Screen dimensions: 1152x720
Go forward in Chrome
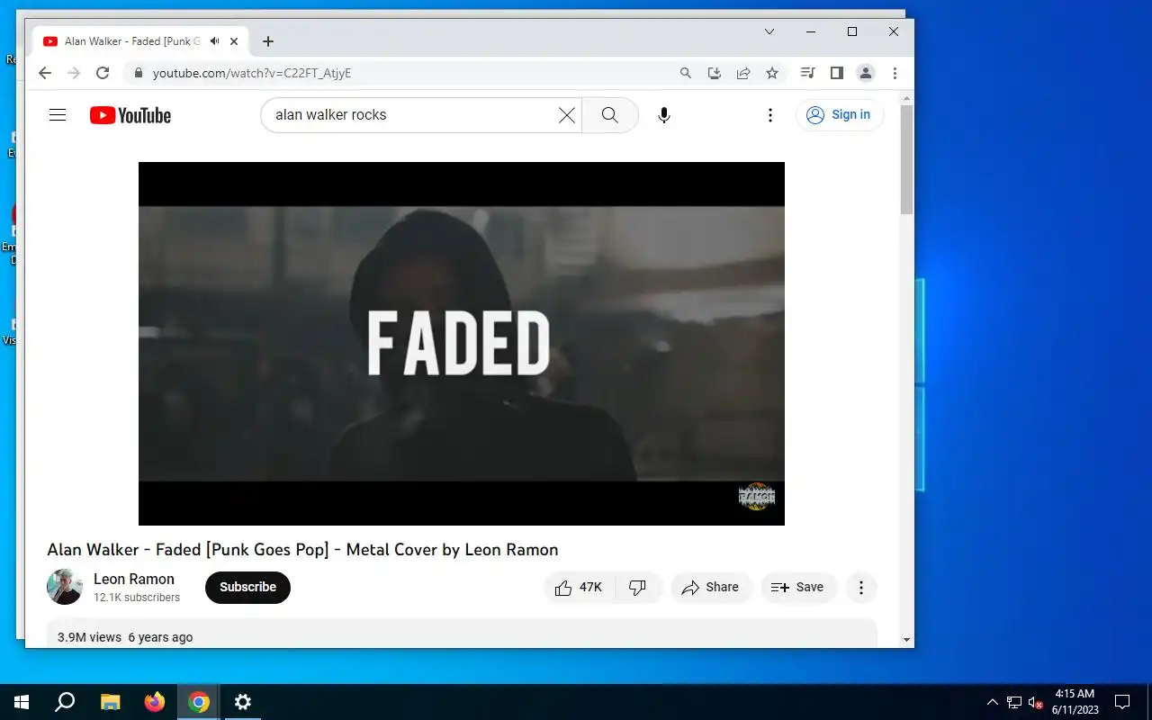coord(74,73)
